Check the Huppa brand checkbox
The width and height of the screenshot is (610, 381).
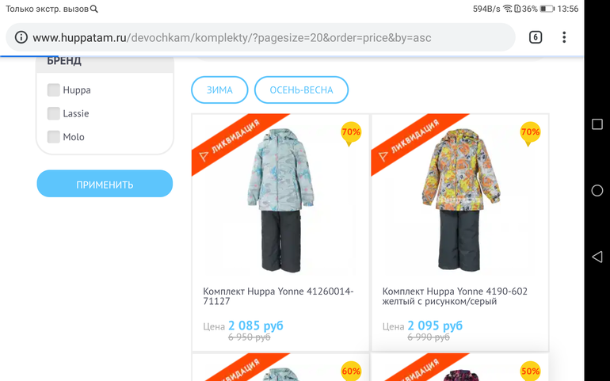click(54, 90)
